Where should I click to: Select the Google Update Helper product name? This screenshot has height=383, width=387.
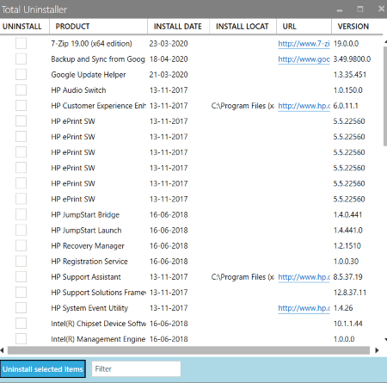[x=89, y=75]
